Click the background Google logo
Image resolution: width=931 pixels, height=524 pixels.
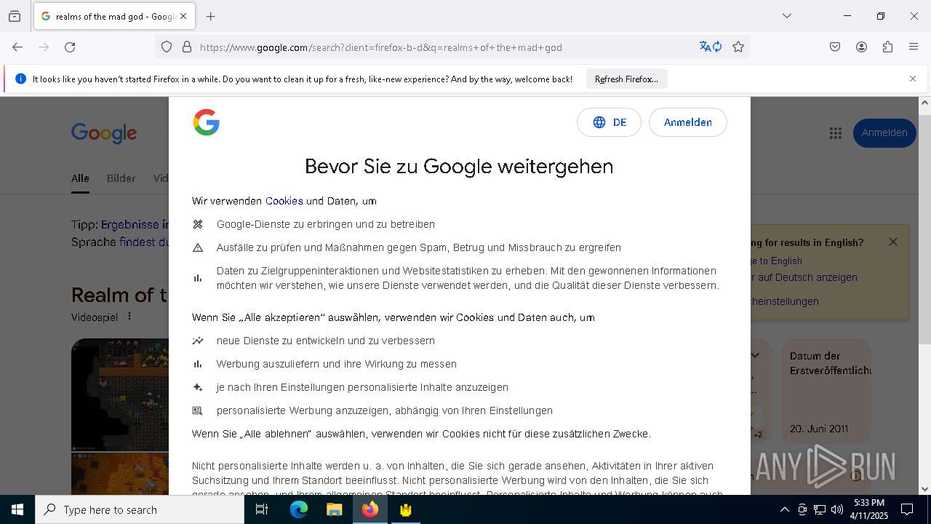click(x=104, y=133)
